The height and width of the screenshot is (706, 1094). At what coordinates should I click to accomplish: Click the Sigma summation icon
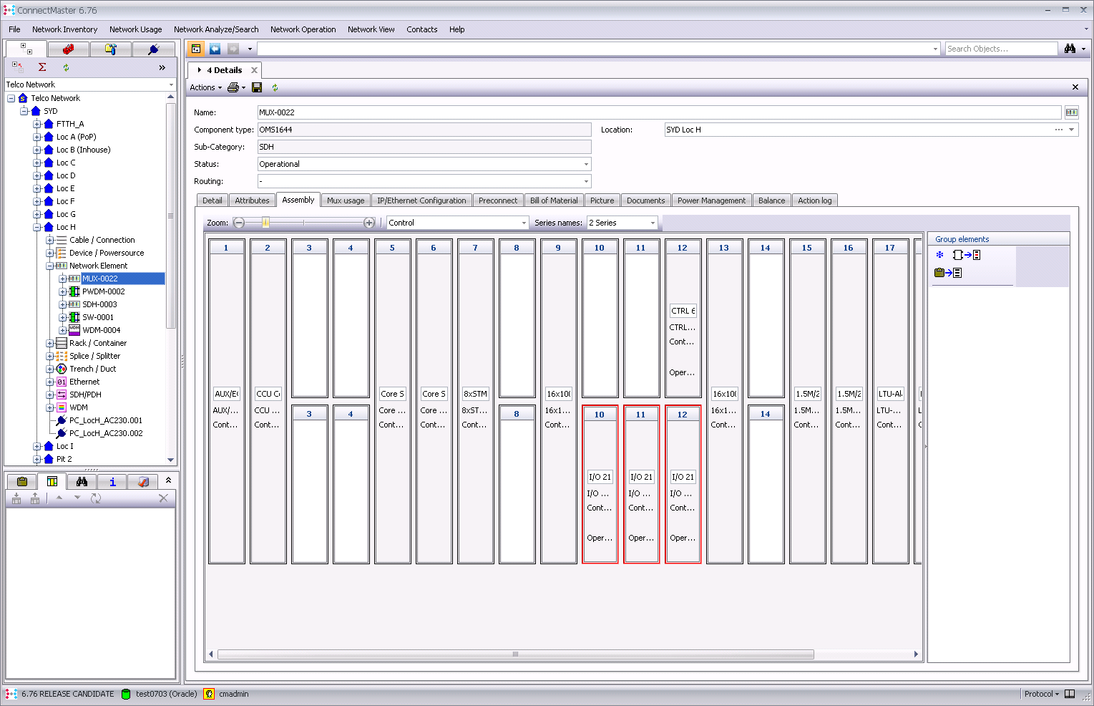tap(42, 67)
